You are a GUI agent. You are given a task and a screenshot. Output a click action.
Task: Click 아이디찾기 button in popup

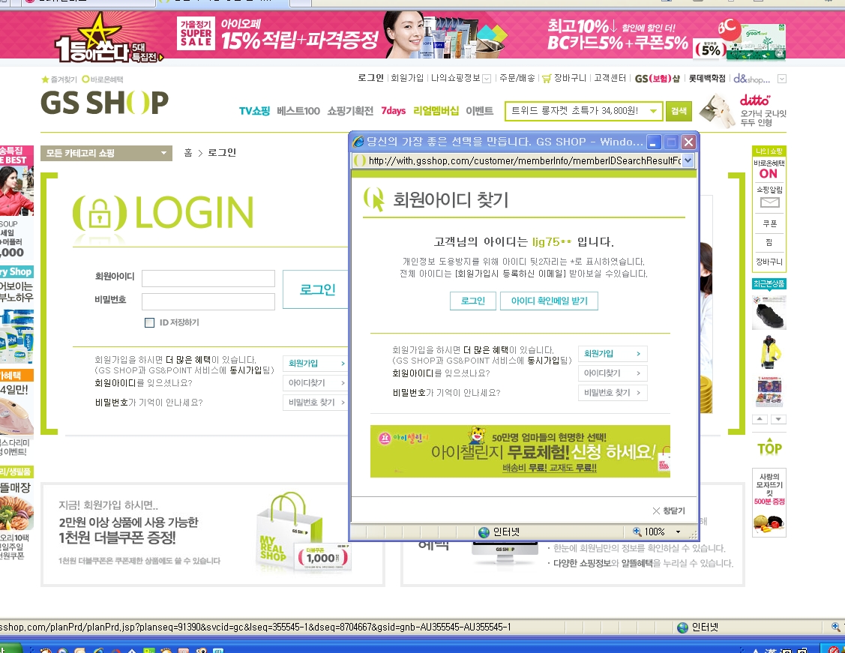click(x=612, y=373)
